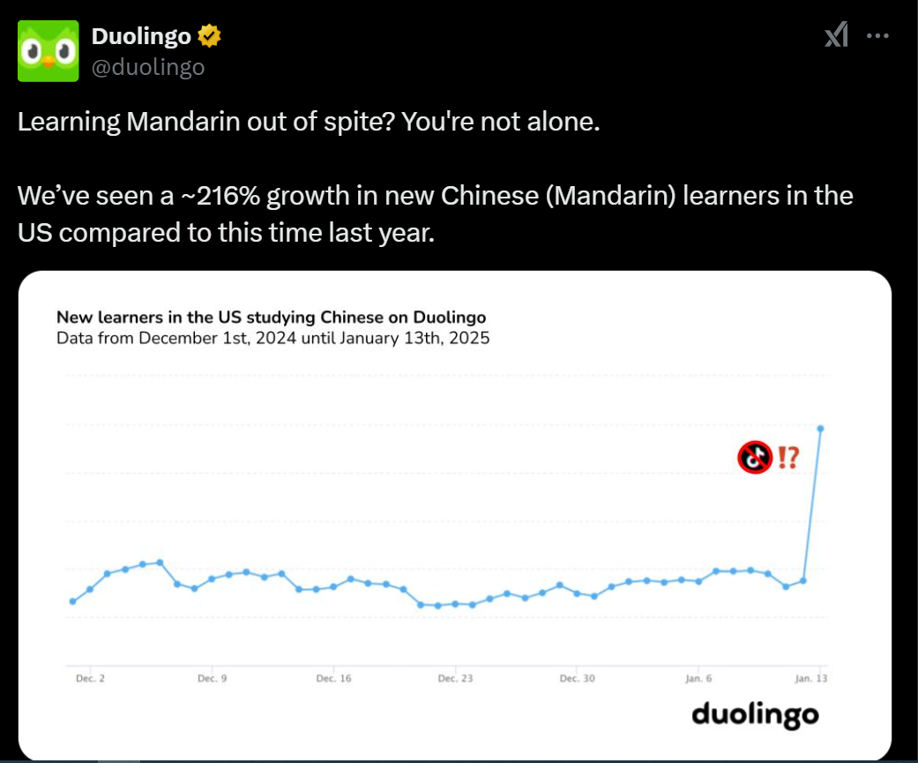Open the three-dot more options menu
918x763 pixels.
click(877, 35)
